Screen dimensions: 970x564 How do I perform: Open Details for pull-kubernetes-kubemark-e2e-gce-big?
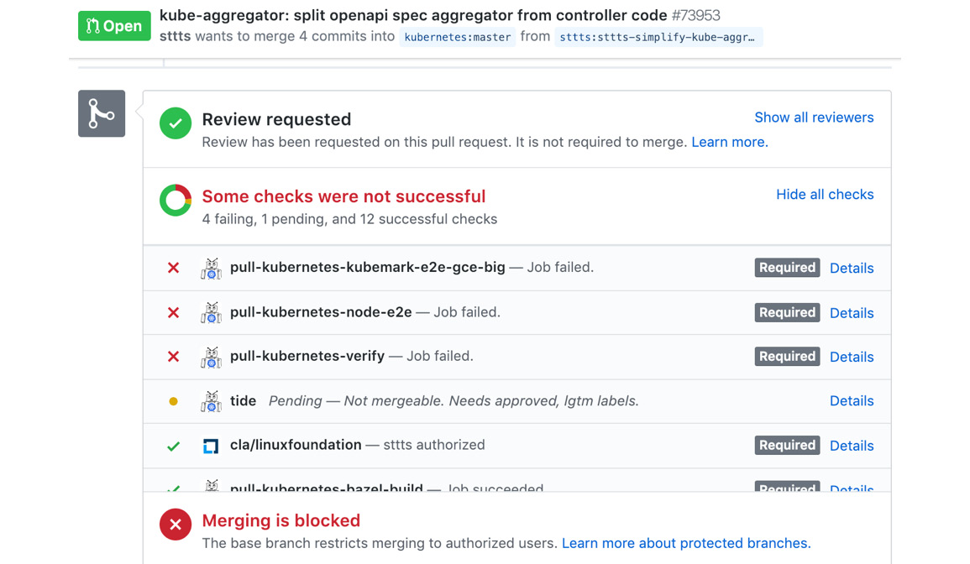[852, 269]
